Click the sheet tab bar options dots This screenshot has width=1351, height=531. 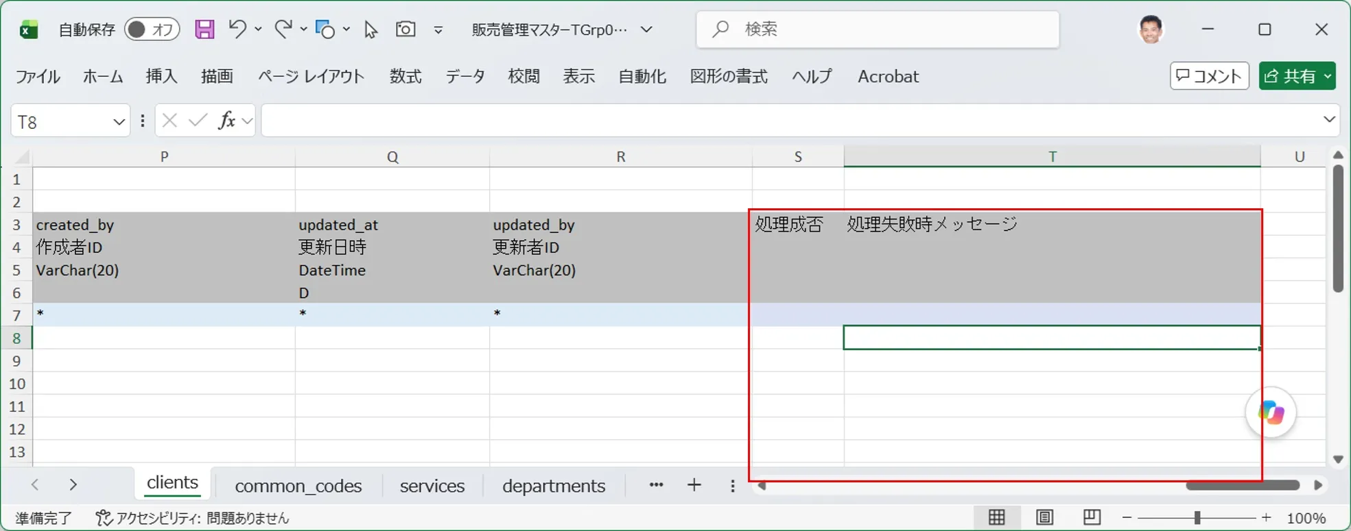click(733, 486)
